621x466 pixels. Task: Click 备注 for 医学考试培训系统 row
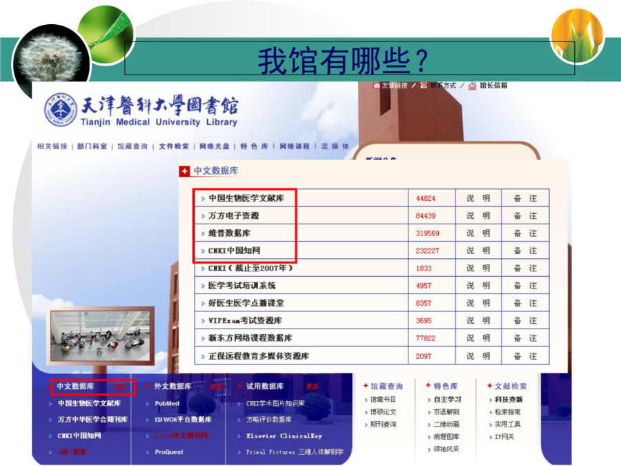[525, 286]
